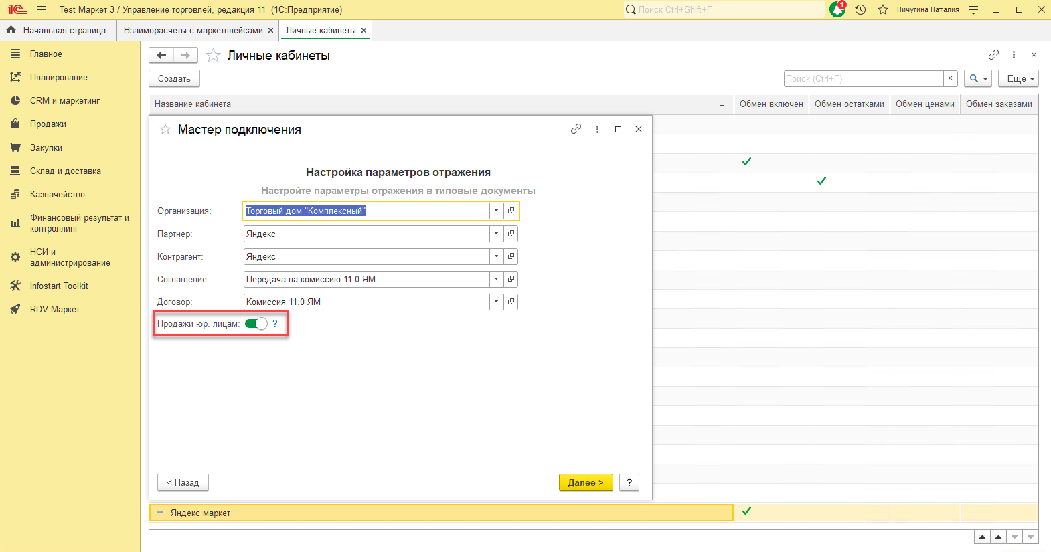Open the notifications bell icon
This screenshot has width=1051, height=552.
click(x=837, y=9)
